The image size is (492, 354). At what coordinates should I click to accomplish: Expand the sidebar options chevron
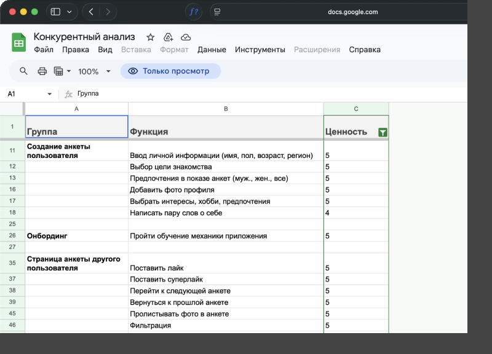click(69, 12)
